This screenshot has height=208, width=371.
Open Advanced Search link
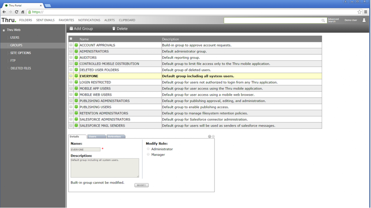(333, 20)
